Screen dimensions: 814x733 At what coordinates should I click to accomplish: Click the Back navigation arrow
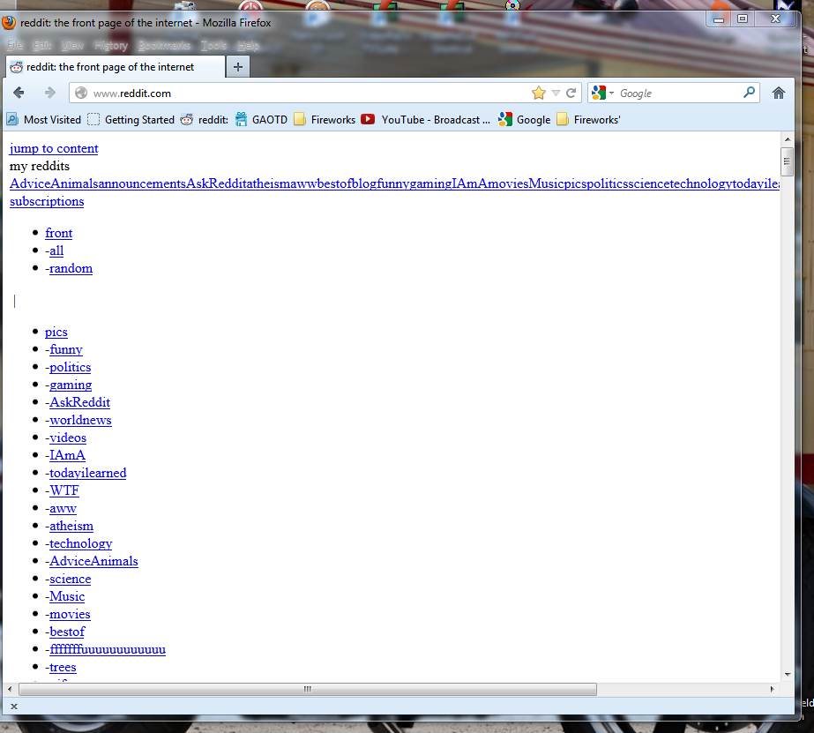click(x=19, y=93)
